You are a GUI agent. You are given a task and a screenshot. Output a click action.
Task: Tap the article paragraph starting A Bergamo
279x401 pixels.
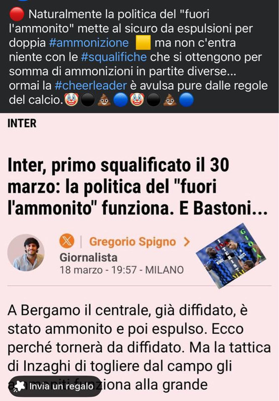coord(139,348)
